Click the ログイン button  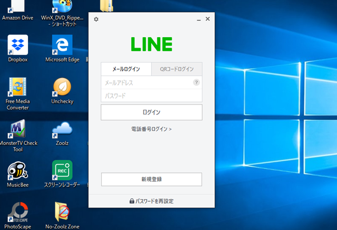[x=152, y=112]
